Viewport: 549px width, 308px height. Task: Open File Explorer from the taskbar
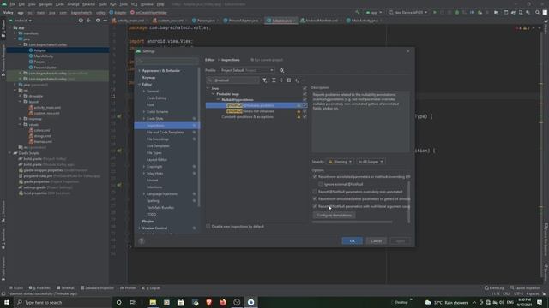click(x=153, y=302)
